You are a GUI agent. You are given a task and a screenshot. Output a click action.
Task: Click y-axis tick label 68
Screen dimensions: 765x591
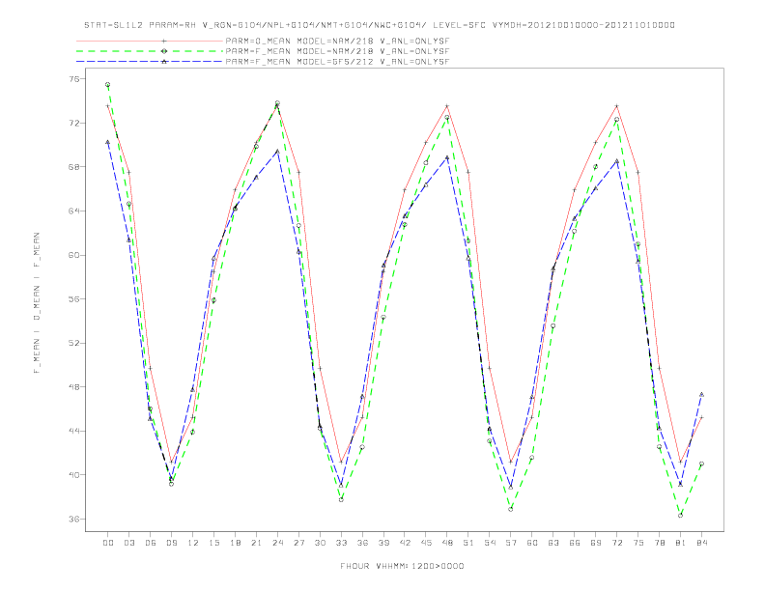point(75,167)
